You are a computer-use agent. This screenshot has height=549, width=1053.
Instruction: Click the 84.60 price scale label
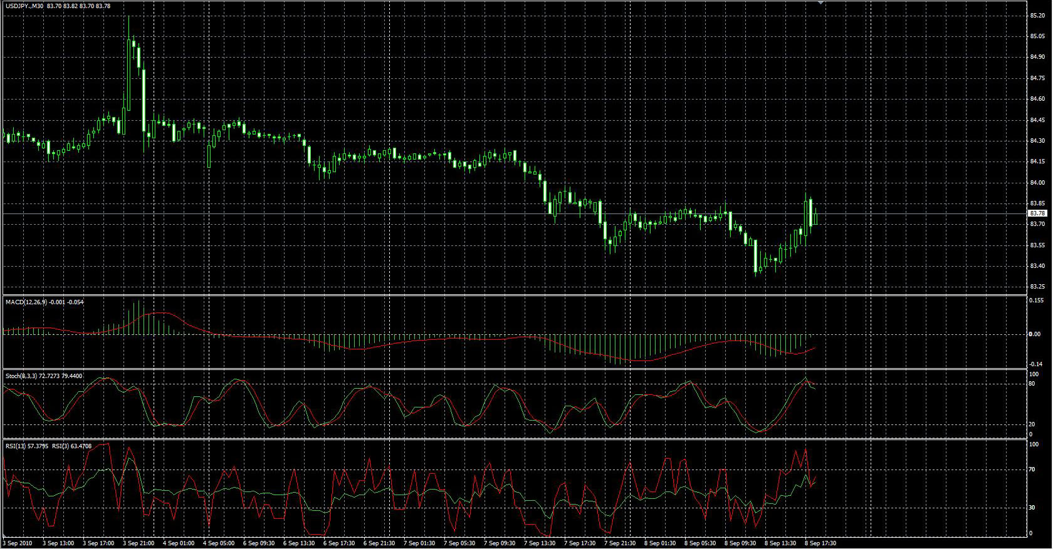tap(1037, 99)
